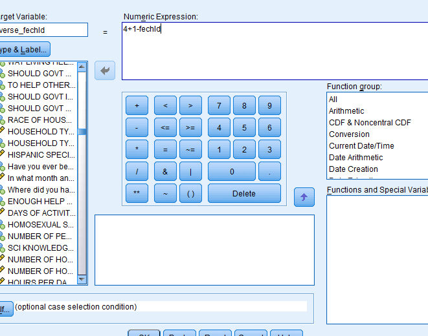Select the NUMBER OF PE... variable
The image size is (428, 336).
click(x=38, y=236)
